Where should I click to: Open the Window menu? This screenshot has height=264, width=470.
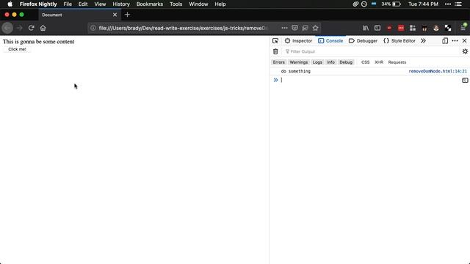tap(198, 4)
